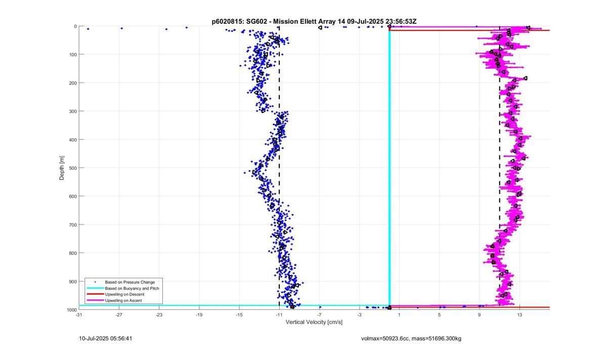Click the x-axis tick label -3
Viewport: 607px width, 348px height.
tap(359, 315)
